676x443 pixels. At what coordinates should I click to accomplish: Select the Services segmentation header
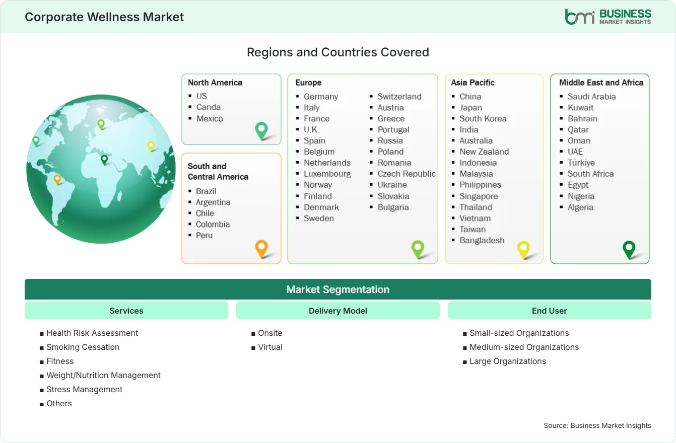tap(126, 311)
